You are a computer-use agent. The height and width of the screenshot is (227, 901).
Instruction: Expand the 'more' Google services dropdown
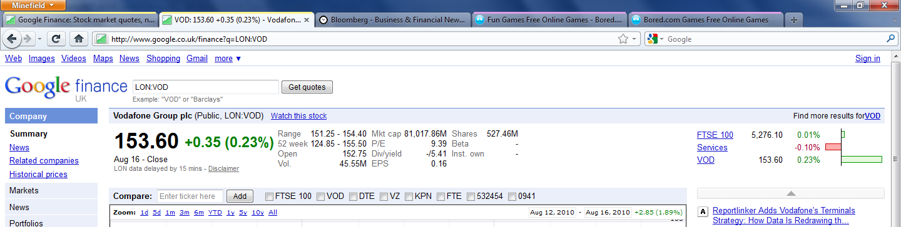pos(228,59)
